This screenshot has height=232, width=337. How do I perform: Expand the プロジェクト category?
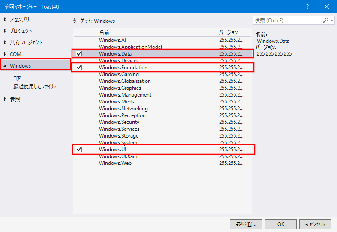pos(5,31)
